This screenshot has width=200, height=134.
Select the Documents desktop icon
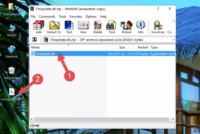(12, 10)
